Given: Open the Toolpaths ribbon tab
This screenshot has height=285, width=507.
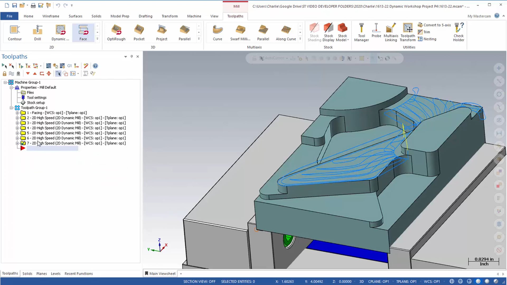Looking at the screenshot, I should pos(235,16).
